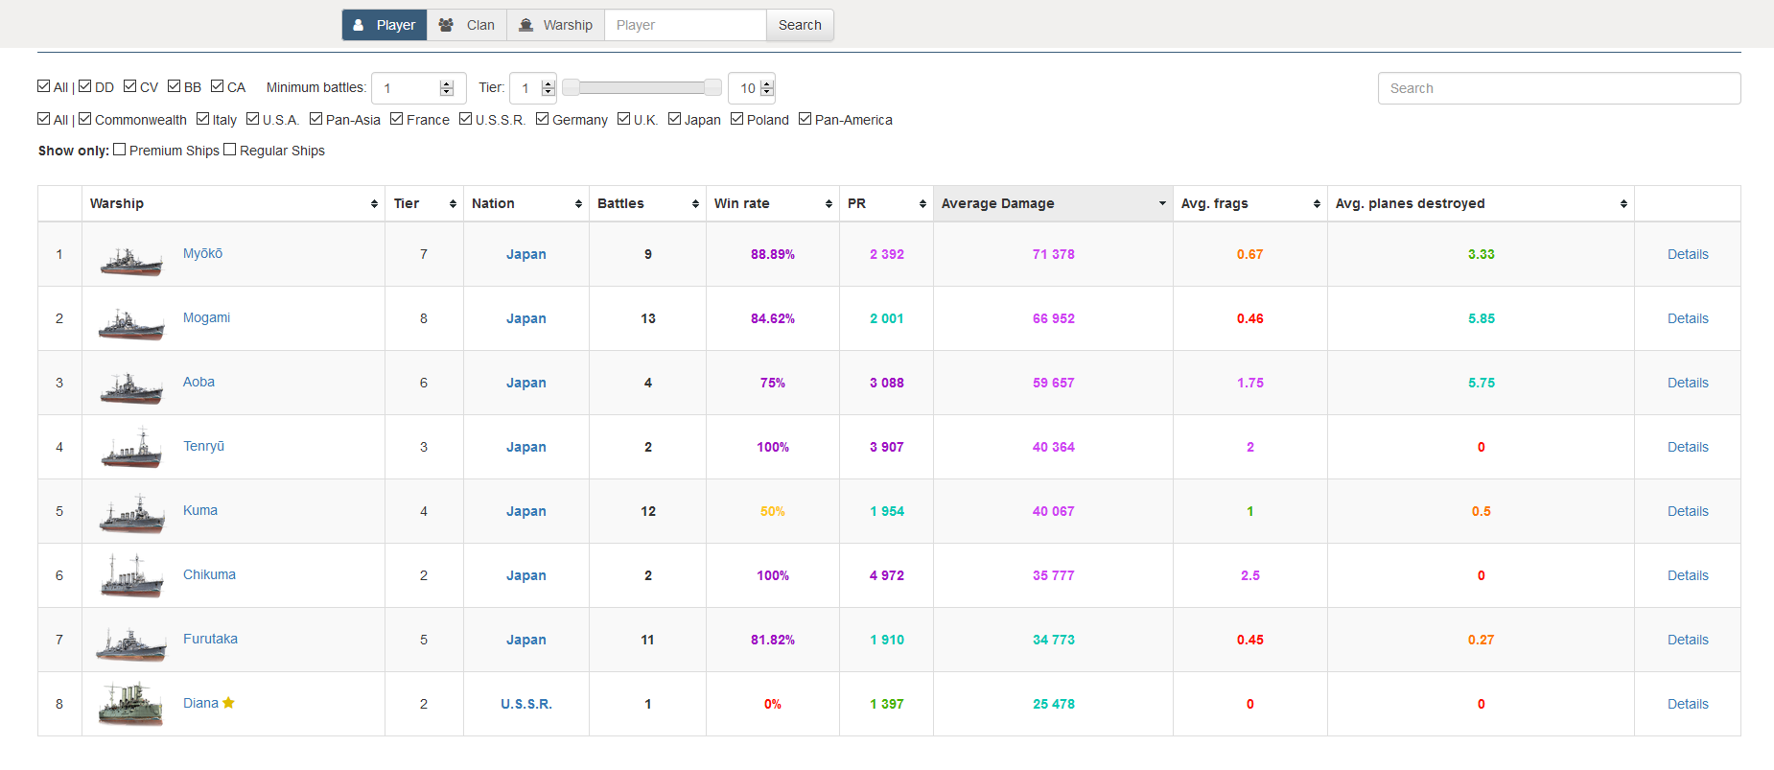Click the Aoba cruiser image
Viewport: 1774px width, 770px height.
pos(131,388)
